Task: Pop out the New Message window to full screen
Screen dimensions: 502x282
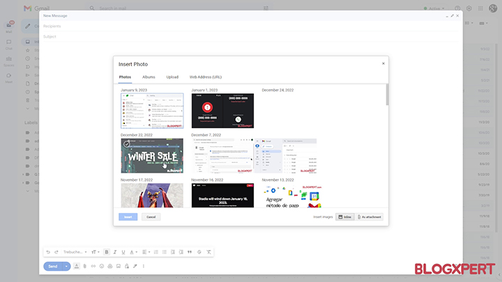Action: (452, 15)
